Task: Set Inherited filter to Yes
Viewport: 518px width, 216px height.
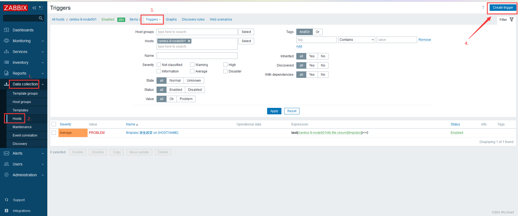Action: 312,56
